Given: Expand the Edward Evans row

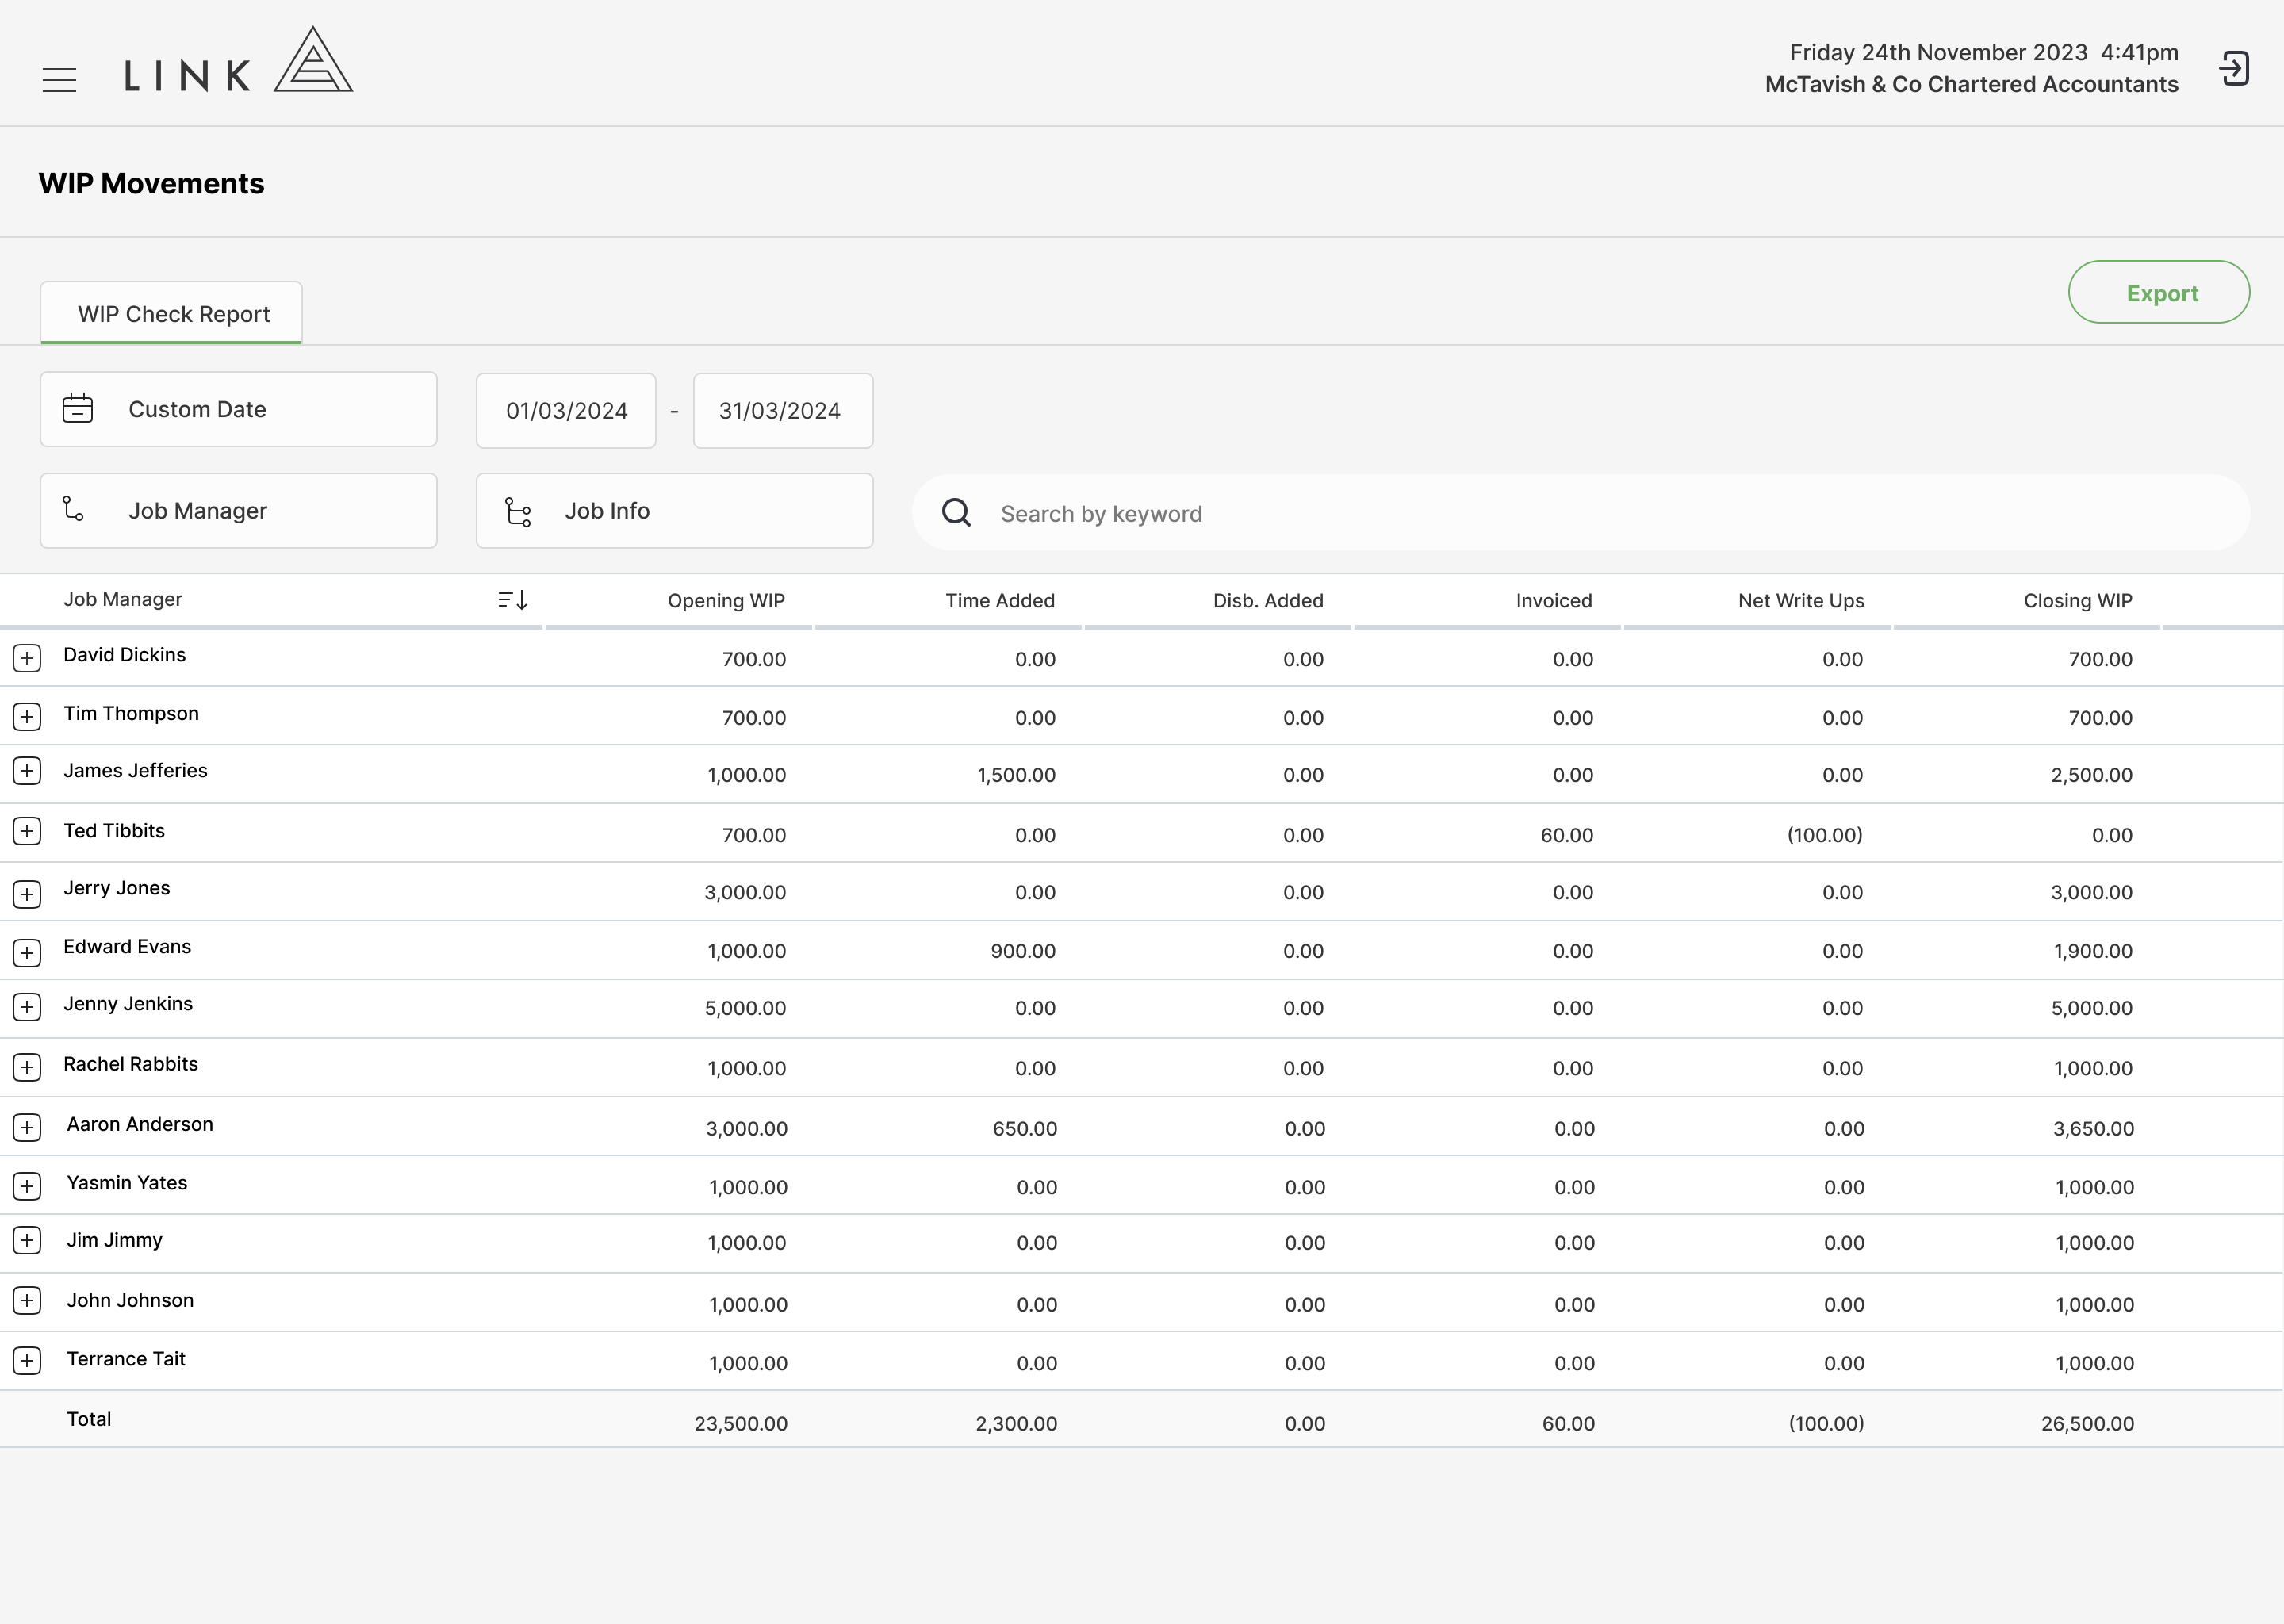Looking at the screenshot, I should pyautogui.click(x=27, y=952).
